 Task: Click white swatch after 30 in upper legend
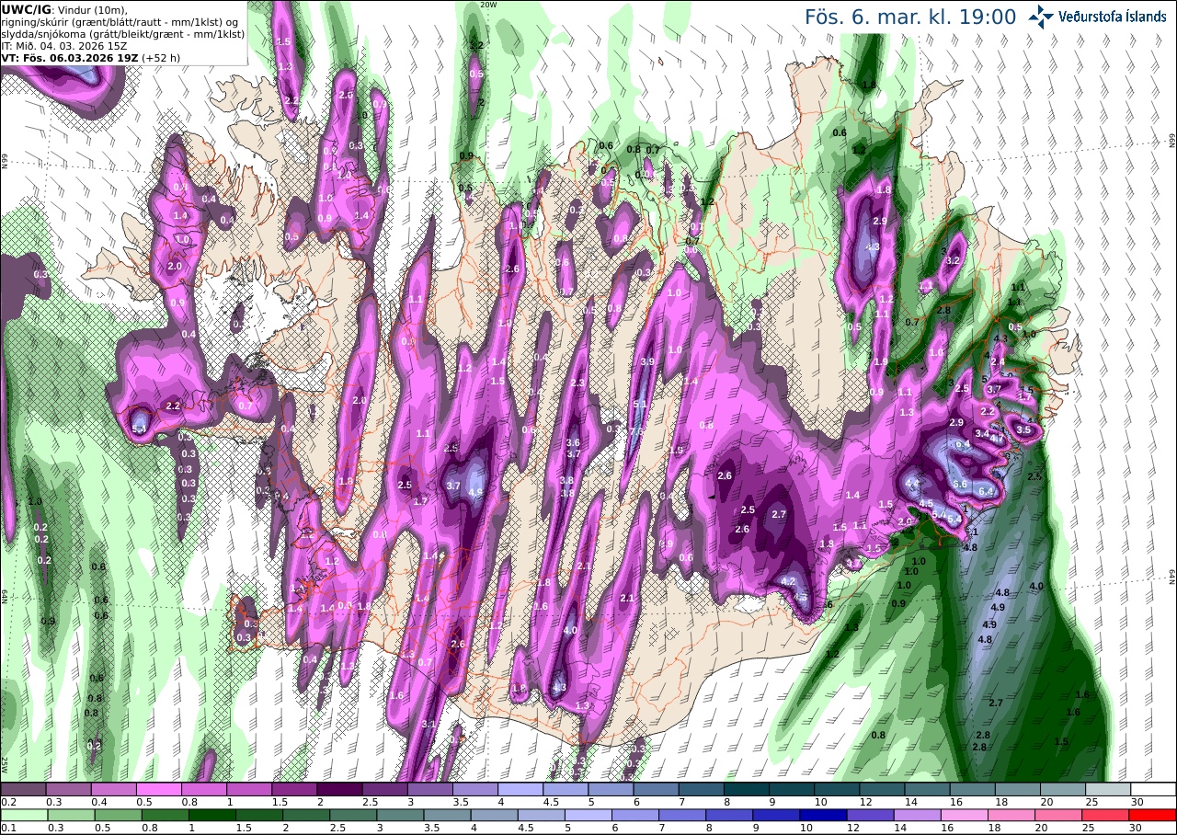click(x=1153, y=789)
